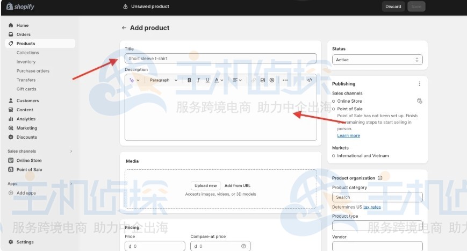The width and height of the screenshot is (467, 251).
Task: Click the Customers icon in sidebar
Action: [x=11, y=101]
